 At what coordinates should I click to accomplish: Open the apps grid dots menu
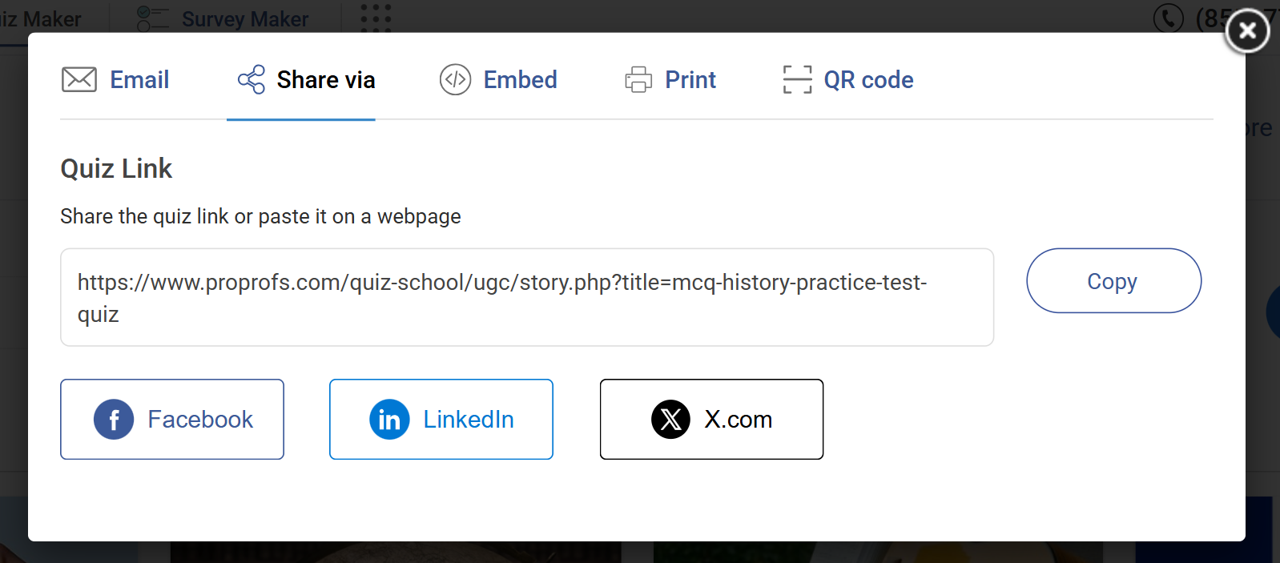coord(376,18)
